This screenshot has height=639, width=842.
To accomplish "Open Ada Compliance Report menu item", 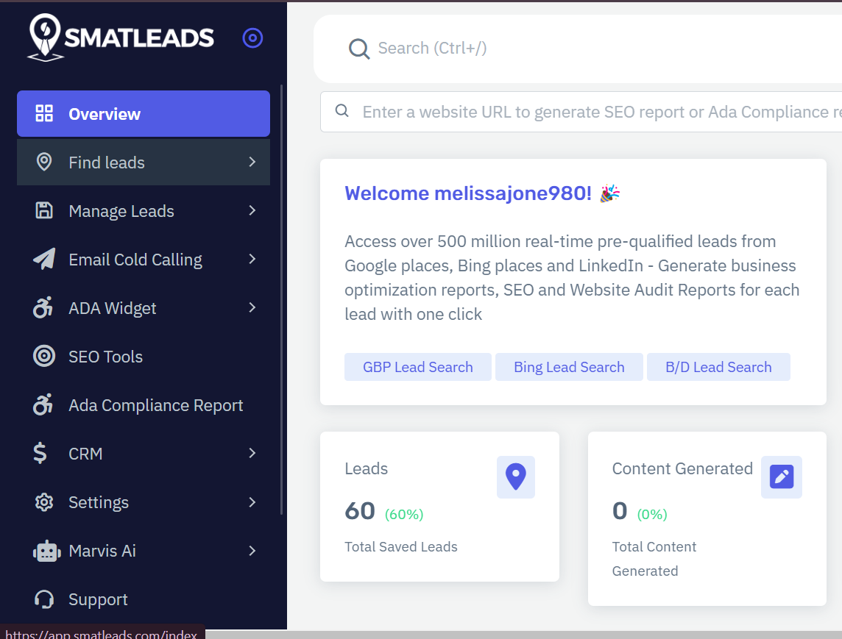I will tap(155, 405).
